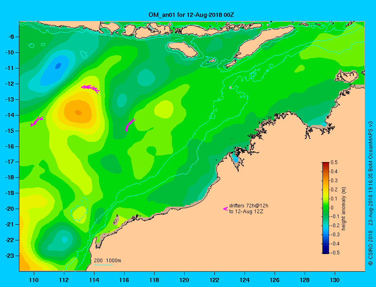This screenshot has height=287, width=376.
Task: Click the height anomaly color bar
Action: 326,208
